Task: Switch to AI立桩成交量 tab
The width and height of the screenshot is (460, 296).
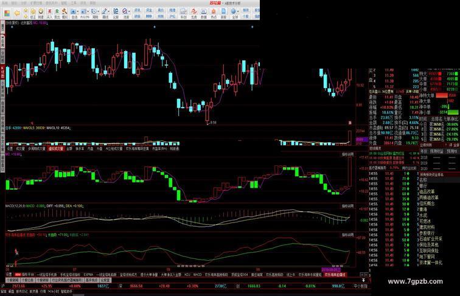Action: coord(114,148)
